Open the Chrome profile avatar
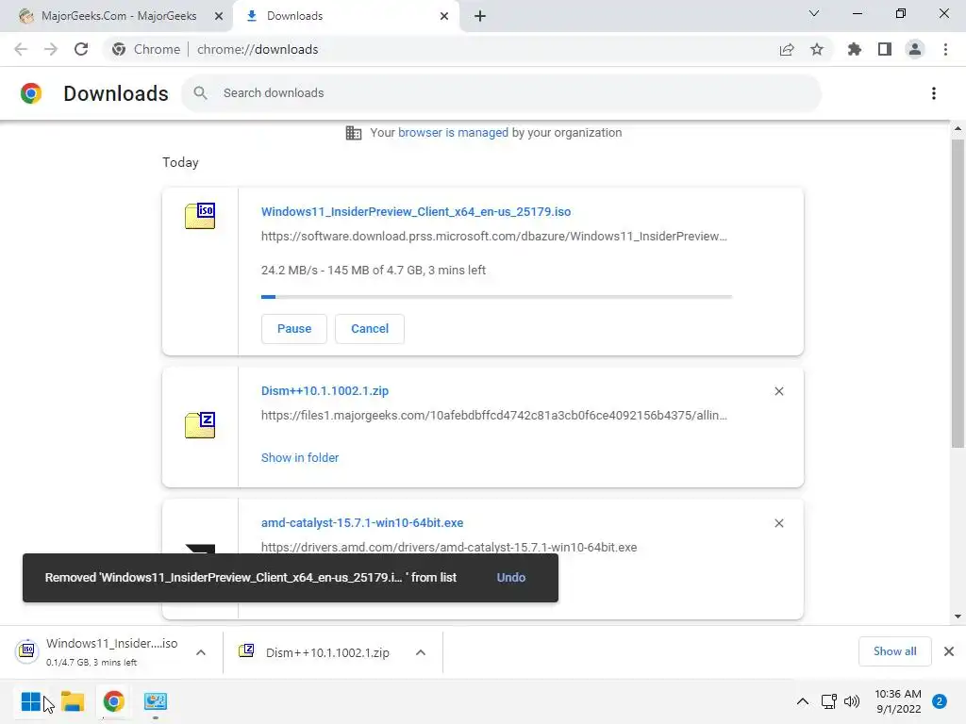Image resolution: width=966 pixels, height=724 pixels. point(915,49)
